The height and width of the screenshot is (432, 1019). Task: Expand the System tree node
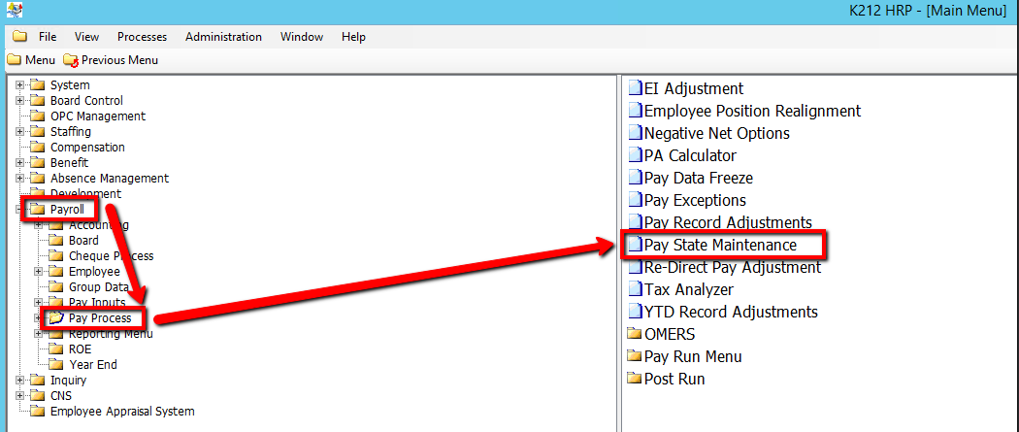[x=19, y=85]
